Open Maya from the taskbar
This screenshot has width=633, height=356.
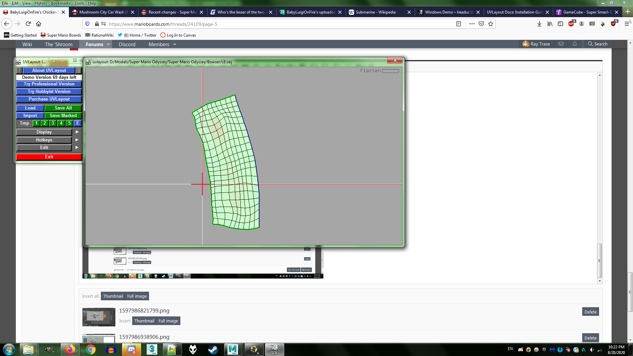coord(233,349)
